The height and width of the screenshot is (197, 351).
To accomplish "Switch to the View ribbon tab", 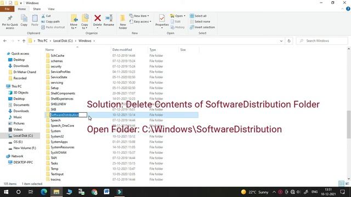I will (x=51, y=9).
